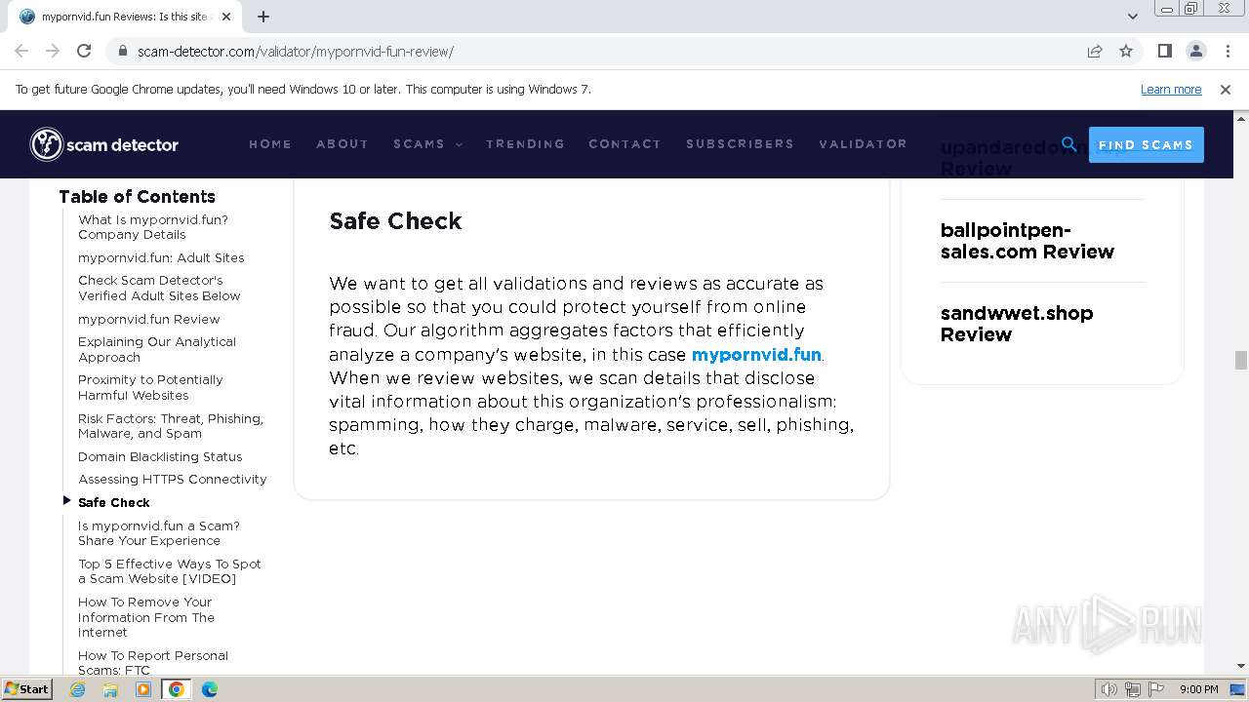
Task: Open the tab search chevron
Action: coord(1132,16)
